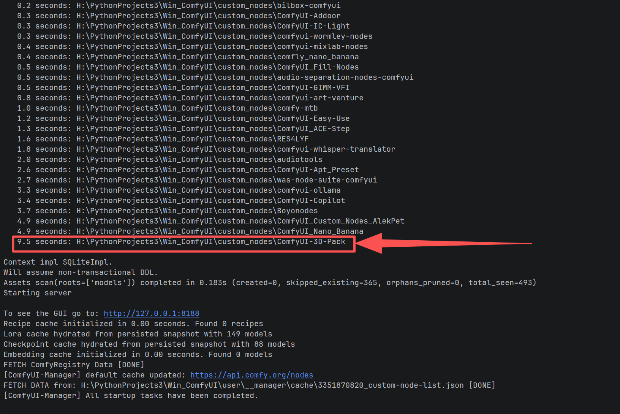620x414 pixels.
Task: Select the audio-separation-nodes-comfyui path line
Action: pos(215,77)
